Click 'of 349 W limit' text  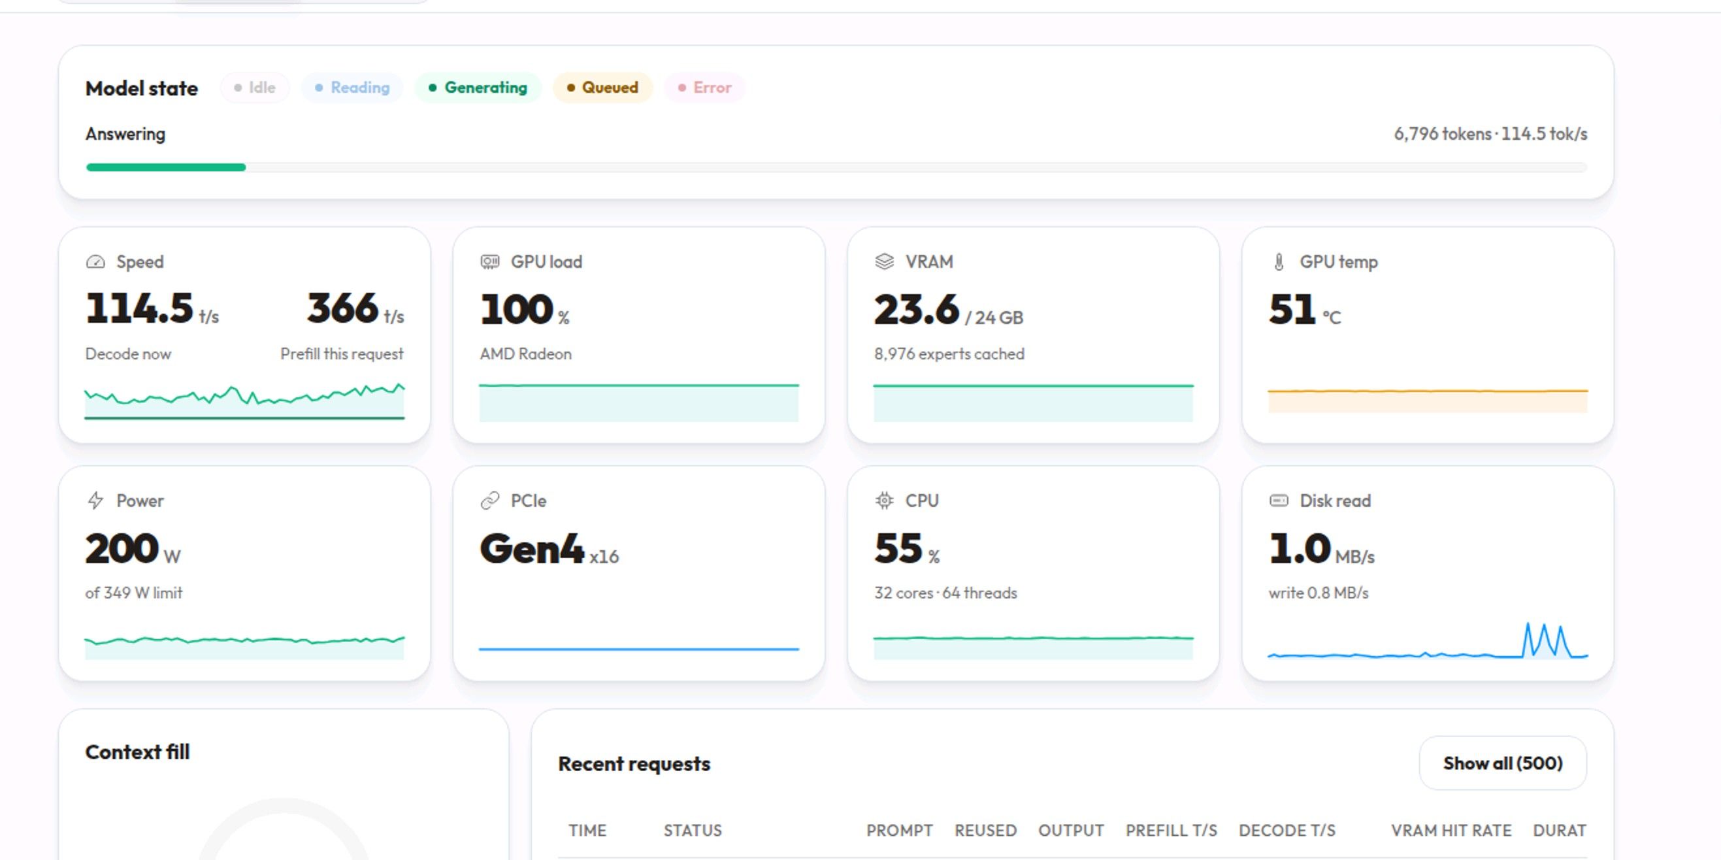(x=134, y=593)
